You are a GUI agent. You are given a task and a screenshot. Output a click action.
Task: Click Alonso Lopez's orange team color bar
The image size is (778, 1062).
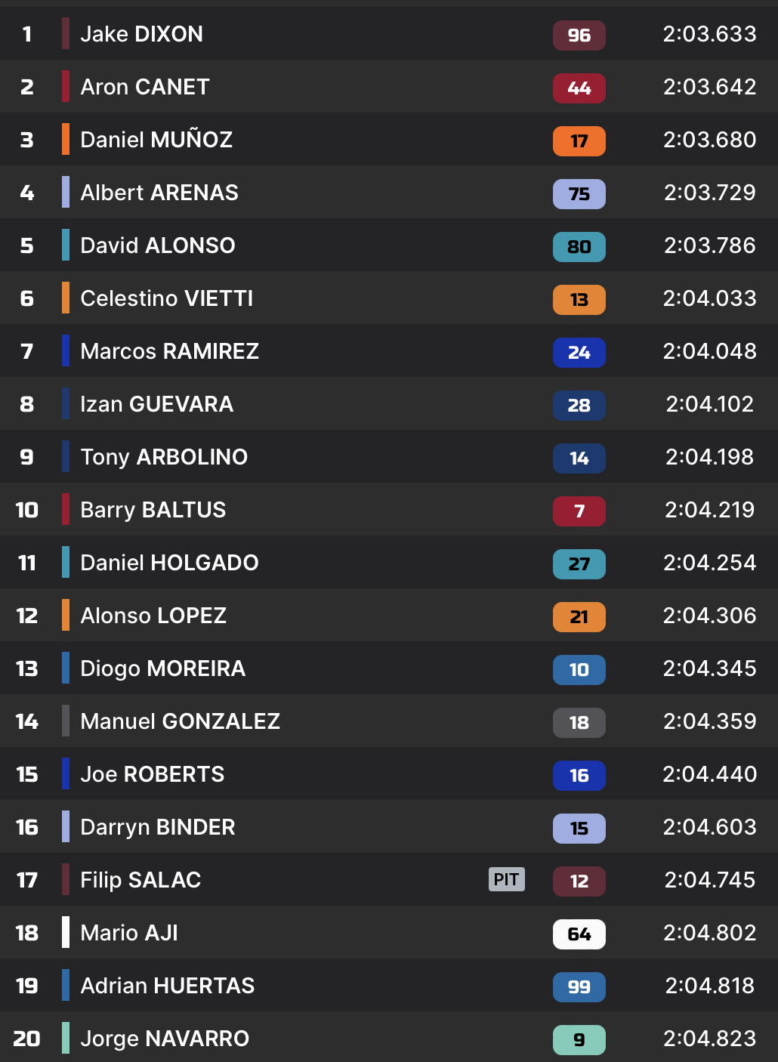coord(66,615)
